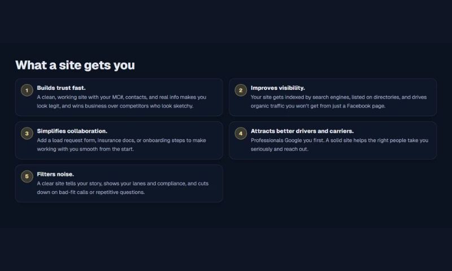Click the number 2 circle badge
Screen dimensions: 452x271
(241, 90)
